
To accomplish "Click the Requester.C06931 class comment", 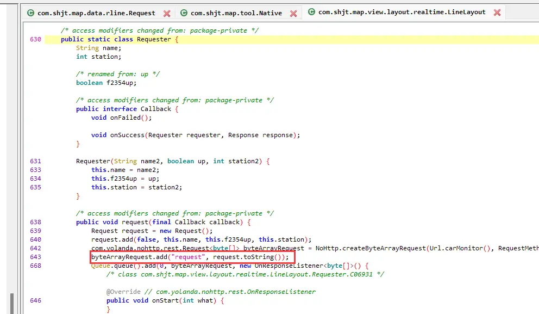I will tap(245, 274).
